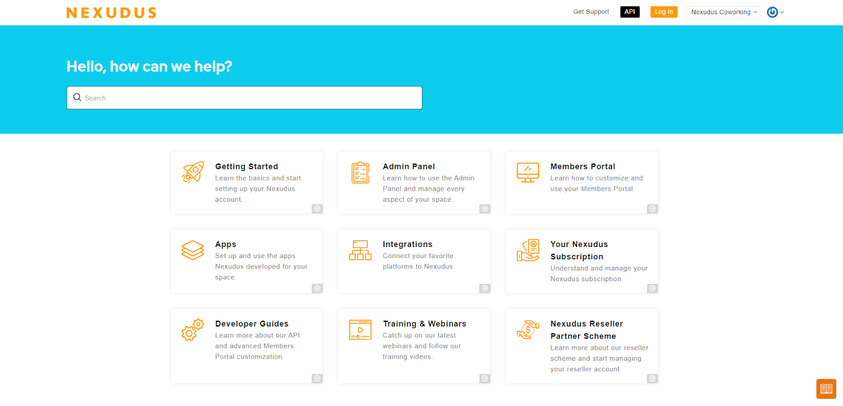Open the orange book widget at bottom right
The image size is (843, 406).
point(826,389)
